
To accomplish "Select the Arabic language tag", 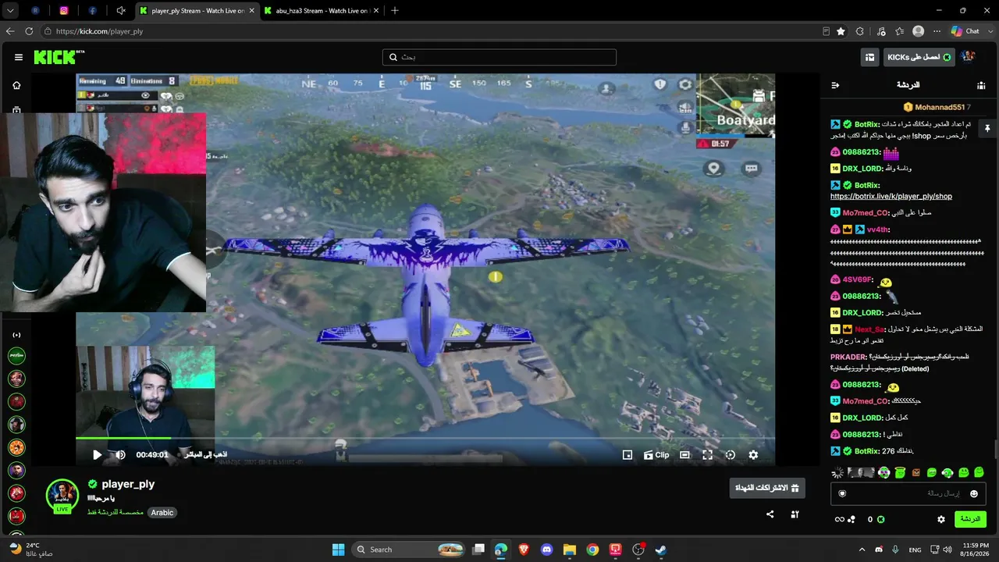I will [x=162, y=513].
